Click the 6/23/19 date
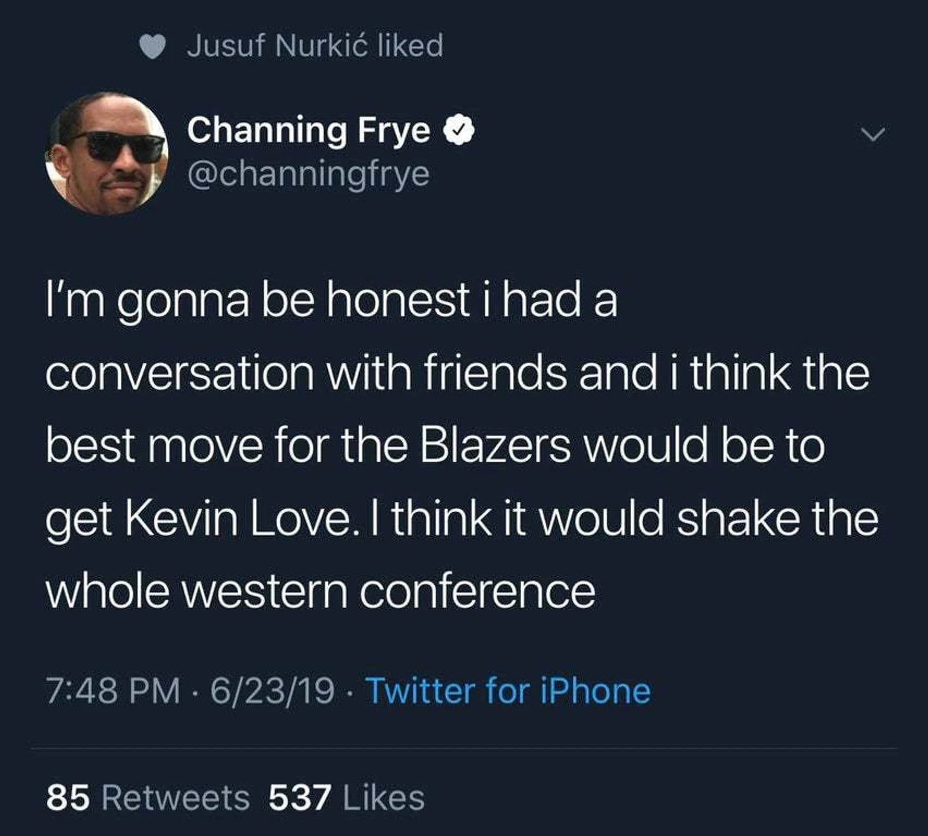 coord(272,691)
